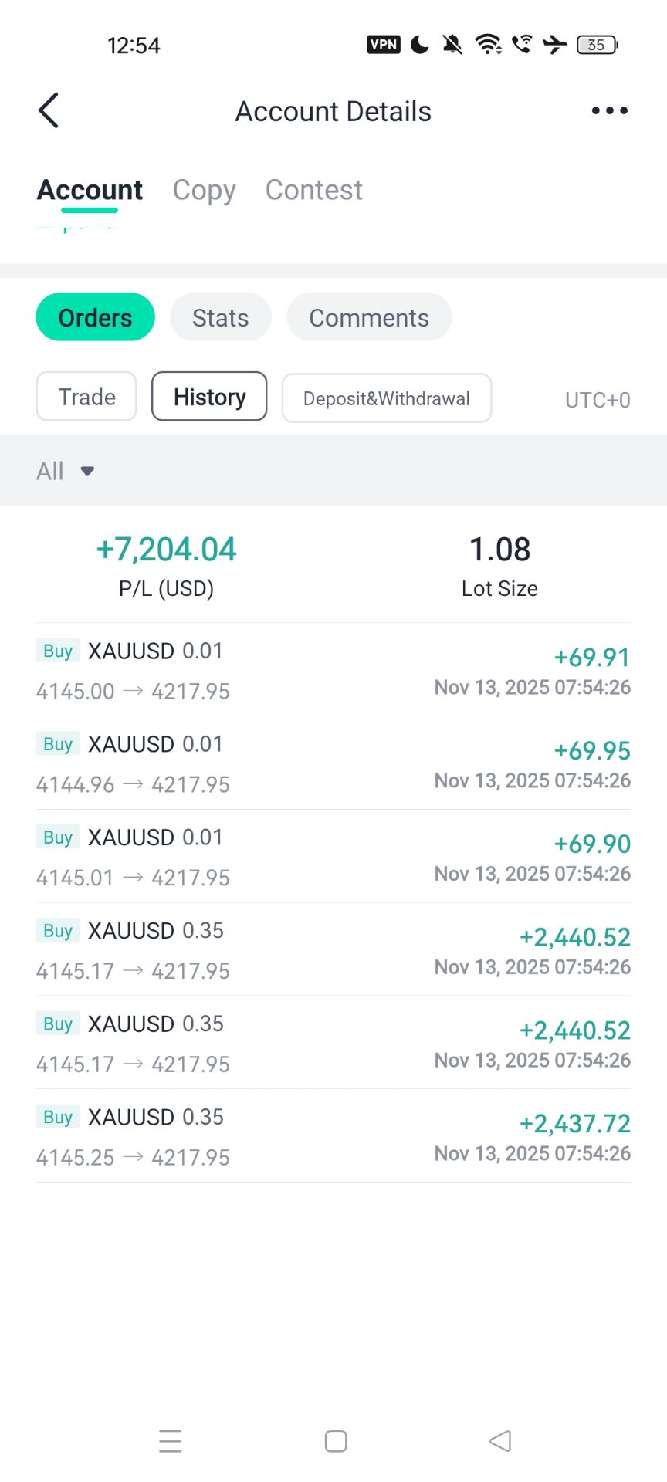The width and height of the screenshot is (667, 1482).
Task: View the Trade orders list
Action: tap(86, 397)
